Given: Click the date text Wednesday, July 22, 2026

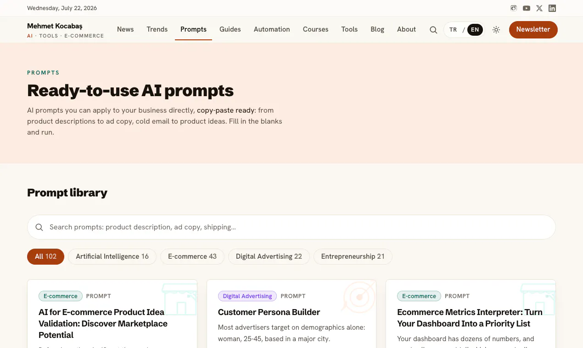Looking at the screenshot, I should [62, 8].
